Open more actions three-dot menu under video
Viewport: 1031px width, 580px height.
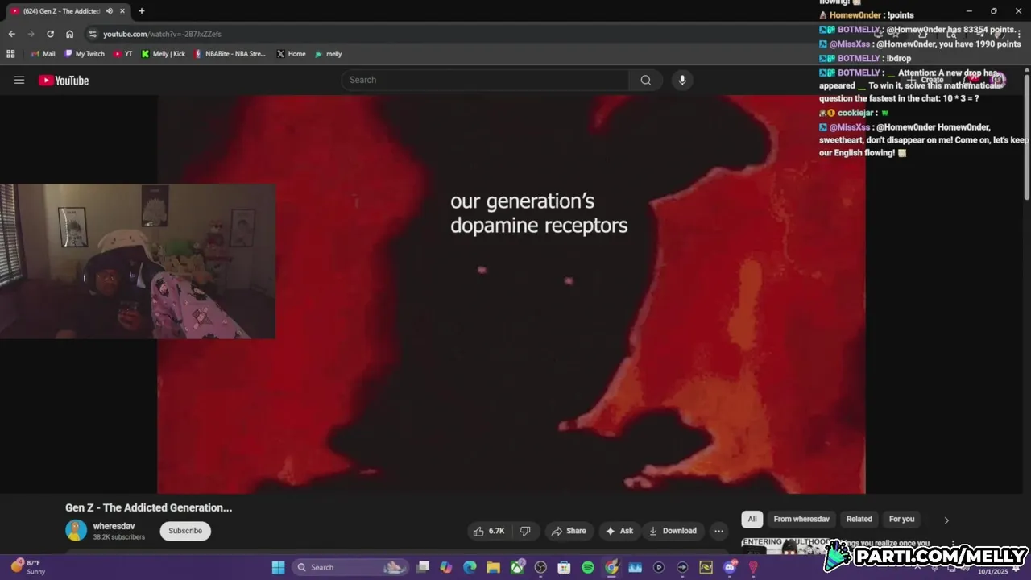pyautogui.click(x=718, y=531)
